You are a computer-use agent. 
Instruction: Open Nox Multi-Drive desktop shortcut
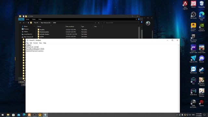point(193,92)
